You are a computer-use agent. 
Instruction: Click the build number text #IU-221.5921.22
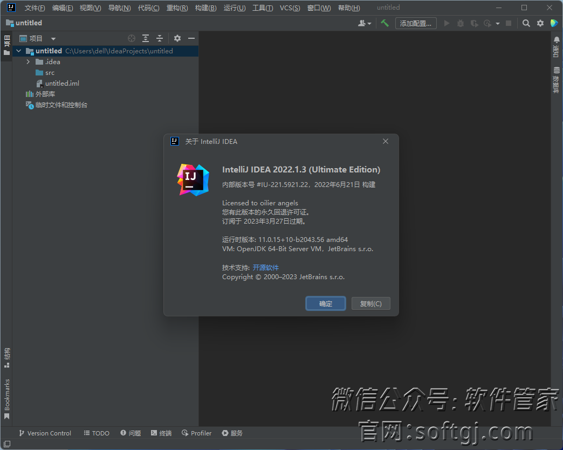click(x=283, y=184)
